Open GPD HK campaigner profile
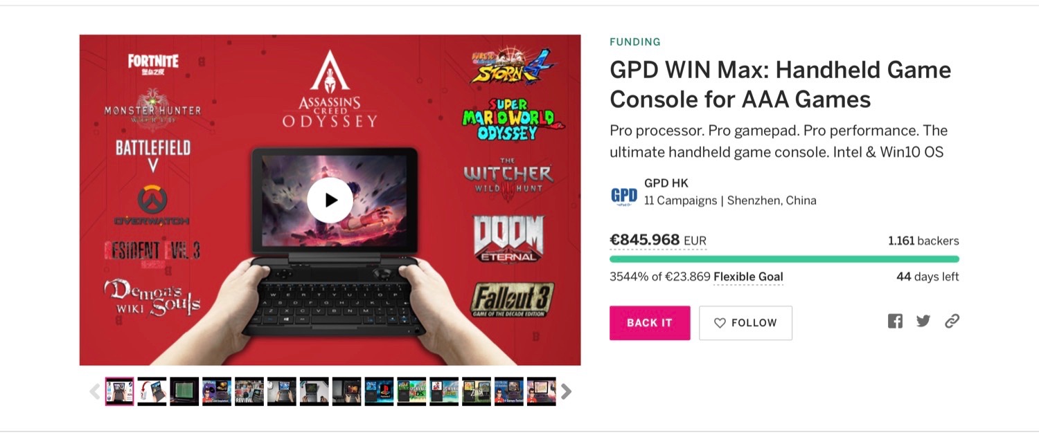 pos(666,183)
